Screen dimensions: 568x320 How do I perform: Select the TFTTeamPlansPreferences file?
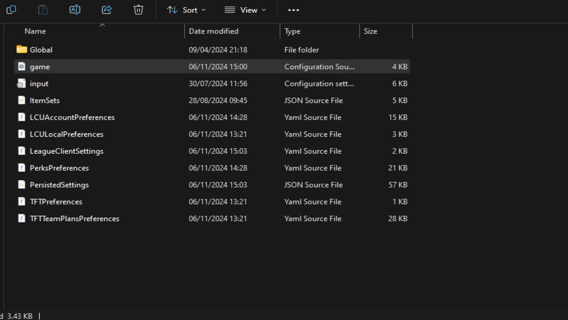point(74,219)
